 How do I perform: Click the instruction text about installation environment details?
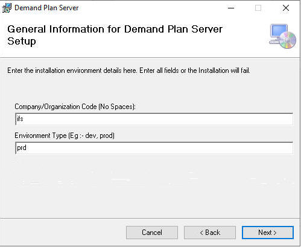coord(128,70)
